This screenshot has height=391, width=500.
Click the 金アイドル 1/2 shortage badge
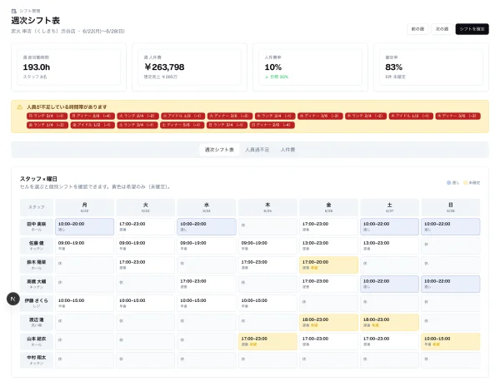pos(92,125)
